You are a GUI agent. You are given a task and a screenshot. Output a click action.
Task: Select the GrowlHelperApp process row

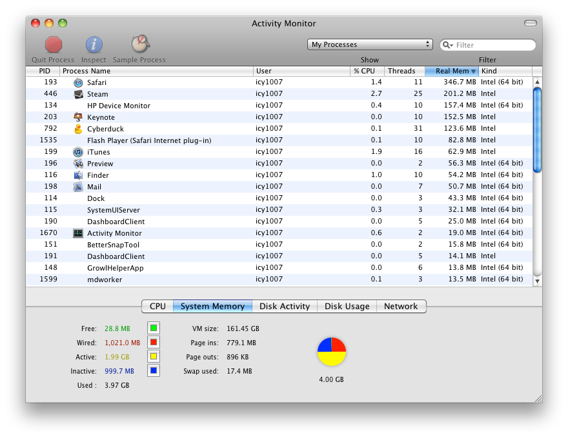pos(279,268)
